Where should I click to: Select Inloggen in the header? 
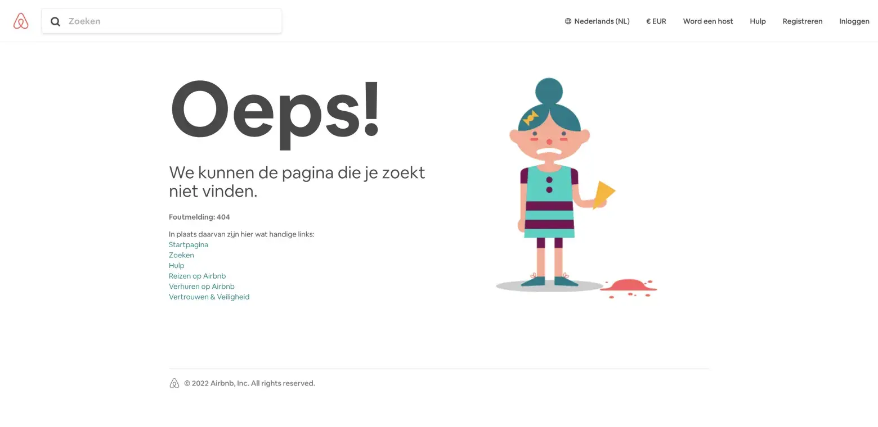[854, 21]
